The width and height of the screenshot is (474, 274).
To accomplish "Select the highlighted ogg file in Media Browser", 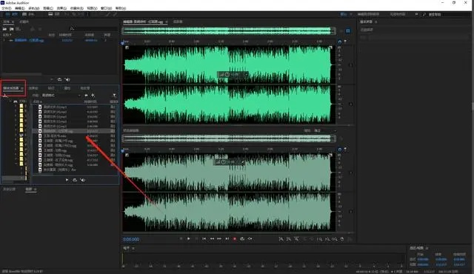I will 74,131.
